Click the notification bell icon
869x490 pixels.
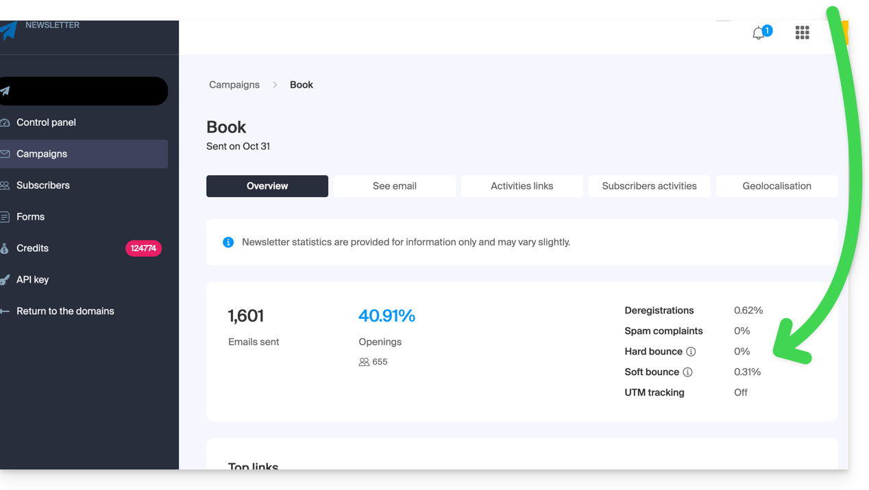coord(759,33)
